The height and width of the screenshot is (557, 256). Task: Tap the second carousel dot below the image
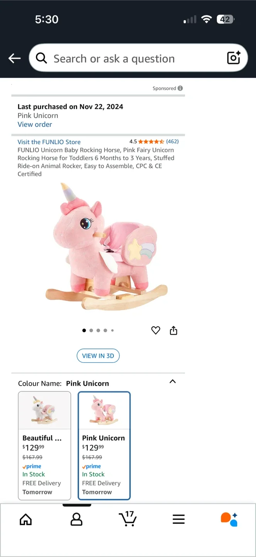(x=91, y=330)
